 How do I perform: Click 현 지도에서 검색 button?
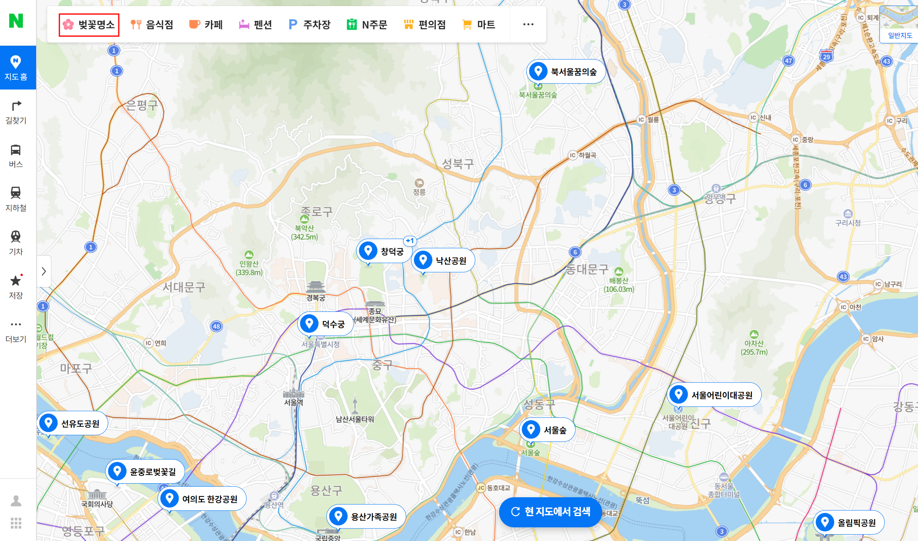click(550, 512)
